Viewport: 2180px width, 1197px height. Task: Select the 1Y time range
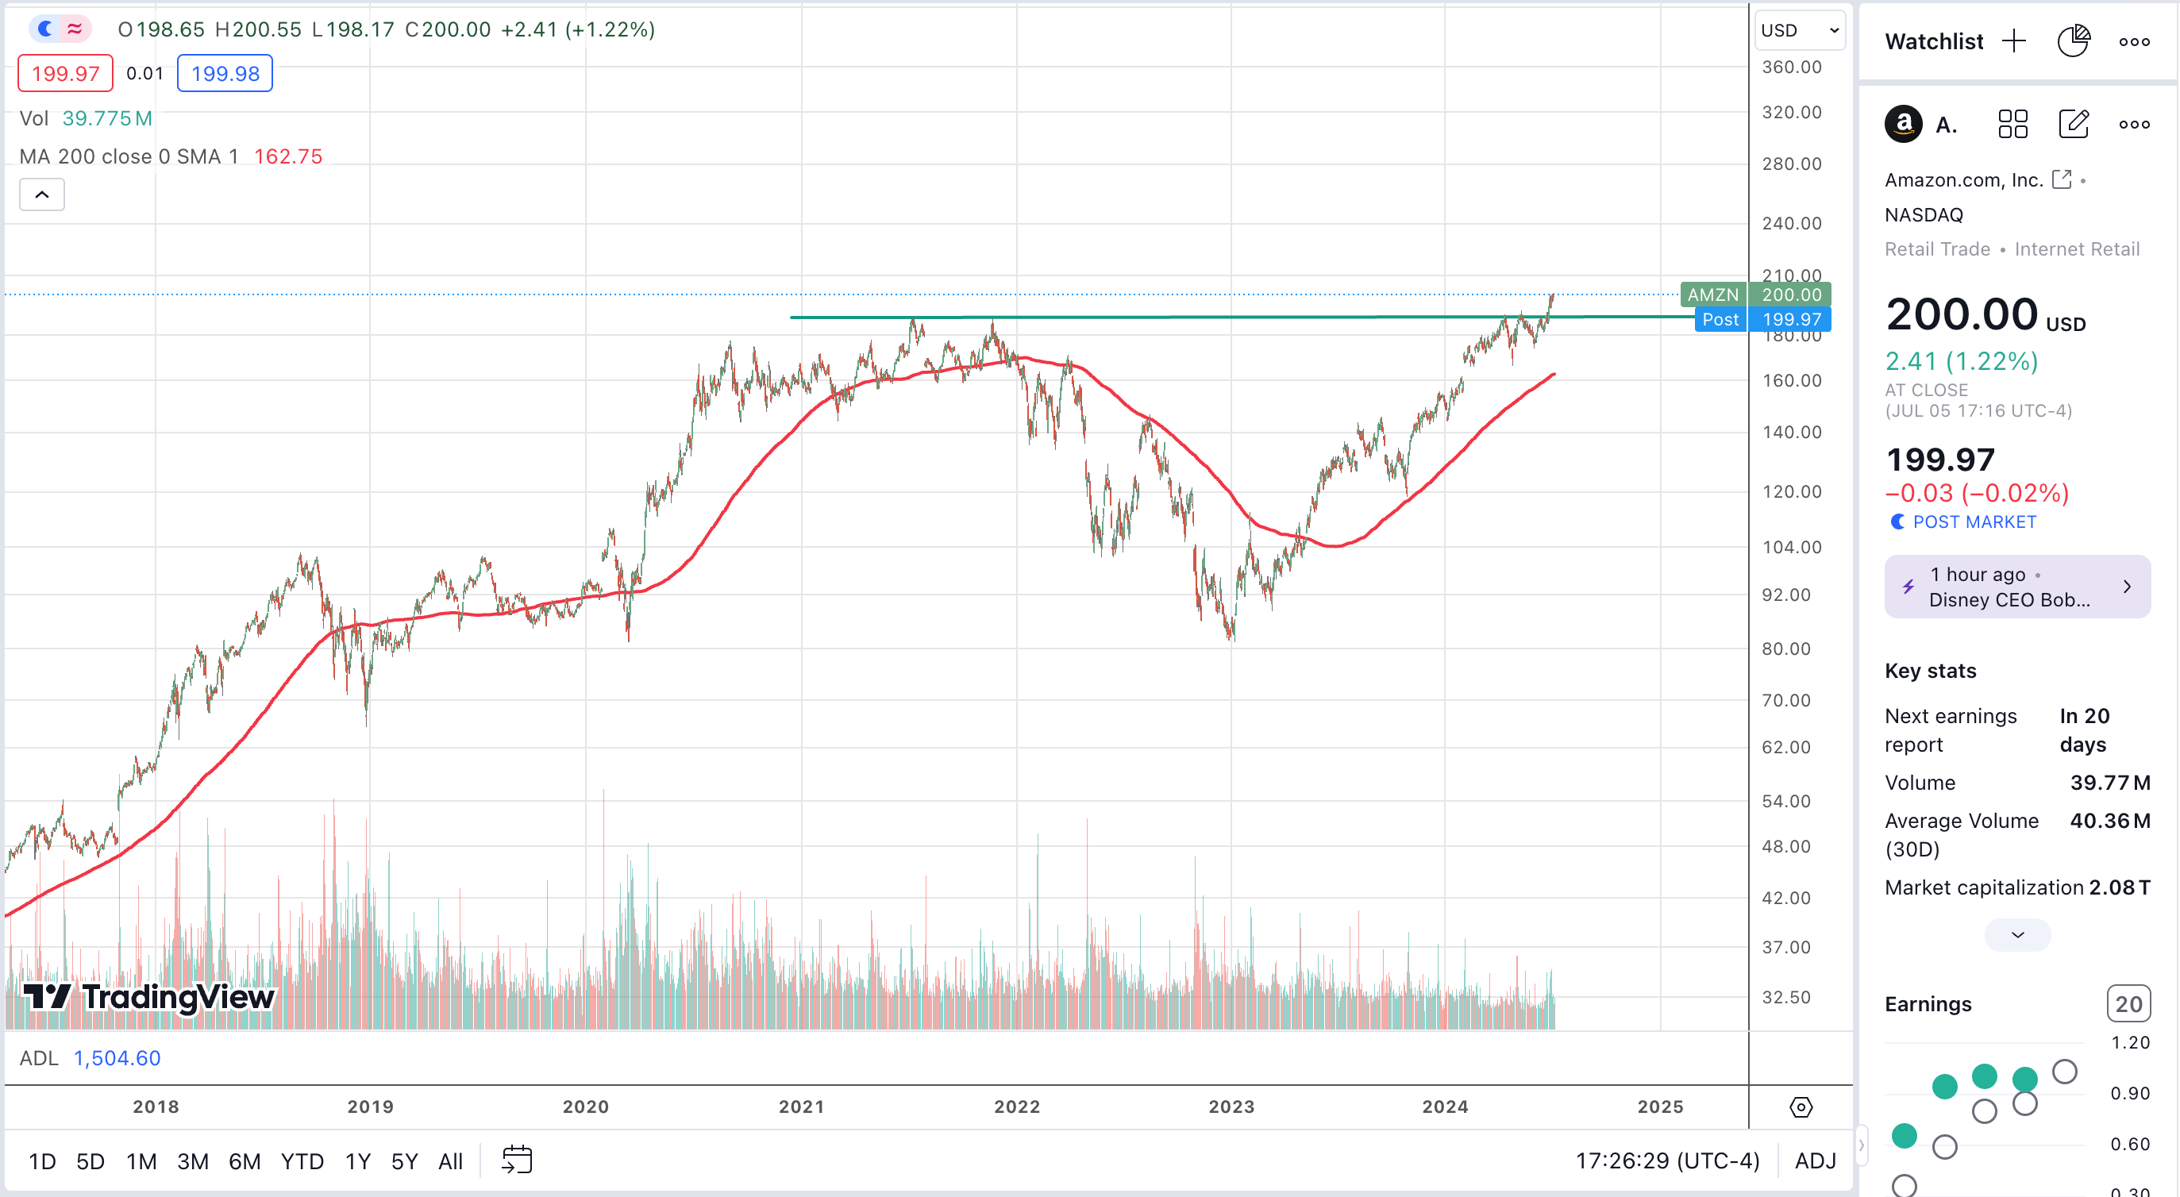pyautogui.click(x=358, y=1160)
